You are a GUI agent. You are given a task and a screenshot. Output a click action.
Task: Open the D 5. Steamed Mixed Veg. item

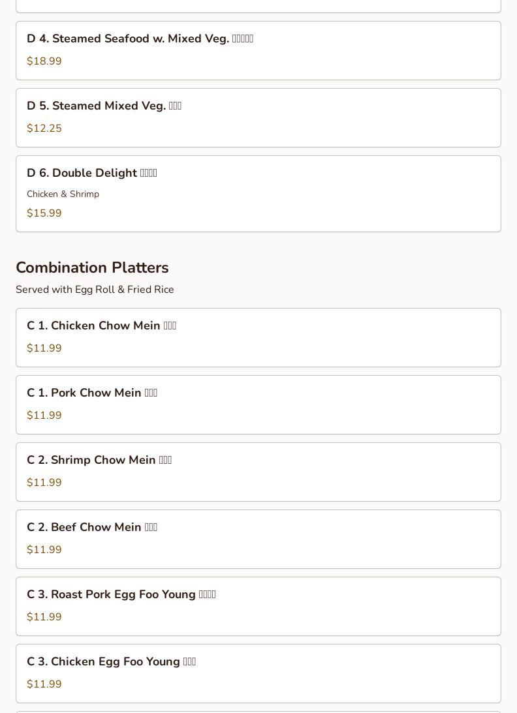(x=258, y=118)
